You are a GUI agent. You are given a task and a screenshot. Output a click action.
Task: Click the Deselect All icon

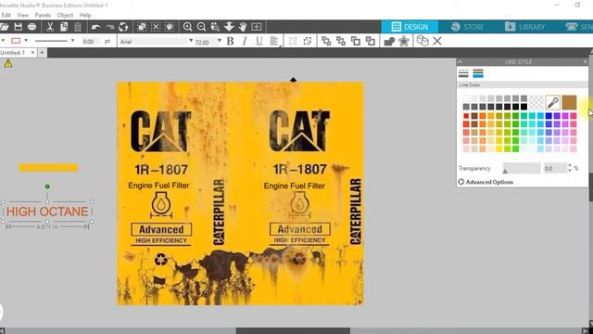pyautogui.click(x=156, y=27)
